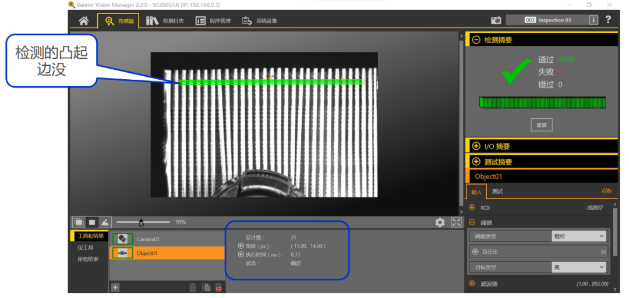
Task: Open the help question mark icon
Action: click(x=608, y=20)
